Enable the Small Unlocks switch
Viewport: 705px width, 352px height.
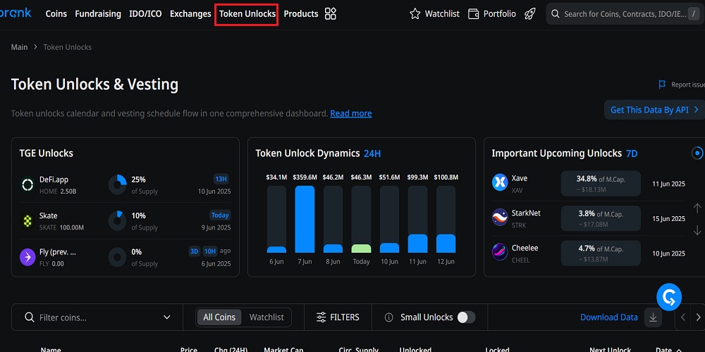point(466,318)
